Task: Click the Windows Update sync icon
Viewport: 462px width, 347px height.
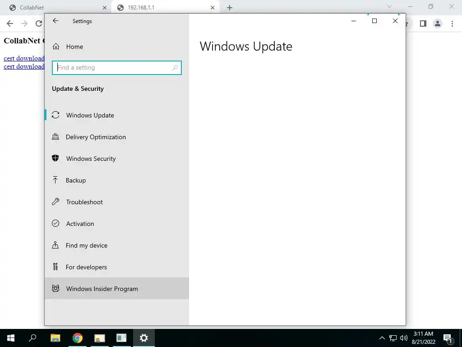Action: [x=55, y=115]
